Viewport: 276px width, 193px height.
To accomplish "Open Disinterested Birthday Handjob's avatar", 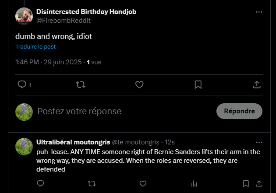I will coord(24,16).
